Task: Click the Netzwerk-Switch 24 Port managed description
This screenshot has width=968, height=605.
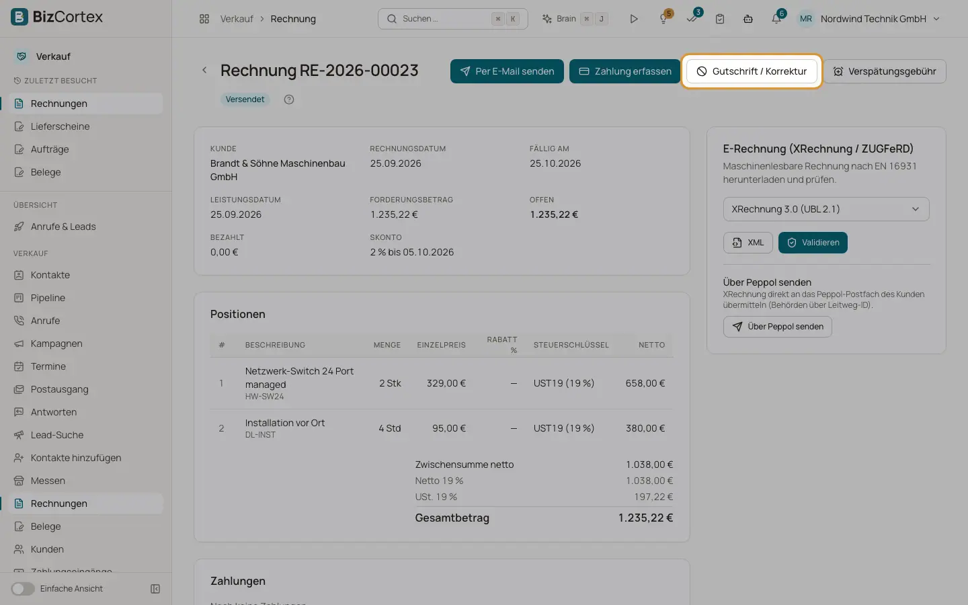Action: pos(299,378)
